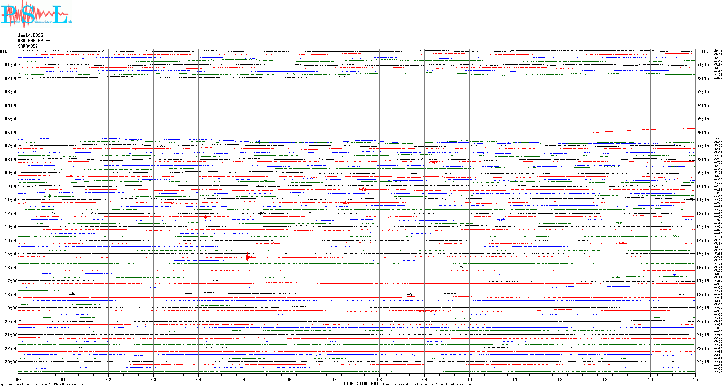Click the TIME (MINUTES) axis title
The height and width of the screenshot is (389, 724).
[361, 384]
